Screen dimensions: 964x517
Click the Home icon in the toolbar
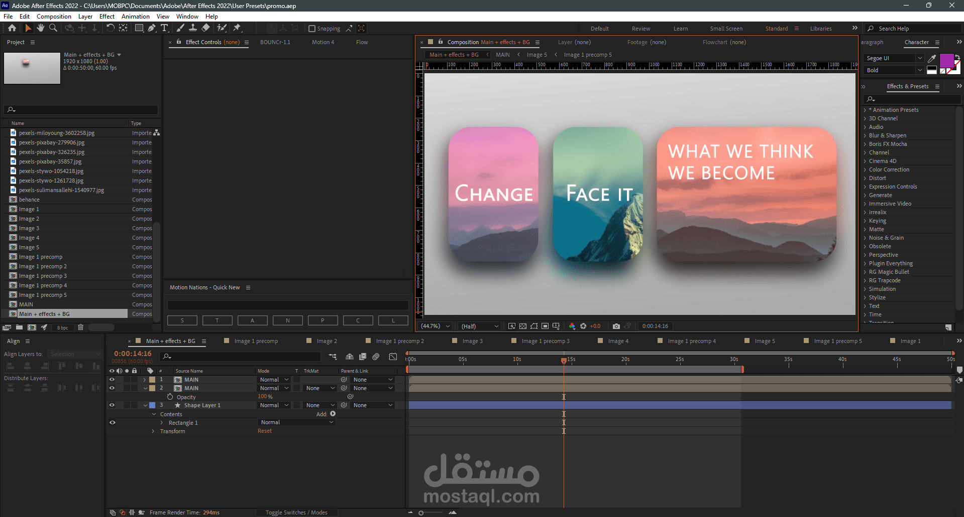[12, 28]
